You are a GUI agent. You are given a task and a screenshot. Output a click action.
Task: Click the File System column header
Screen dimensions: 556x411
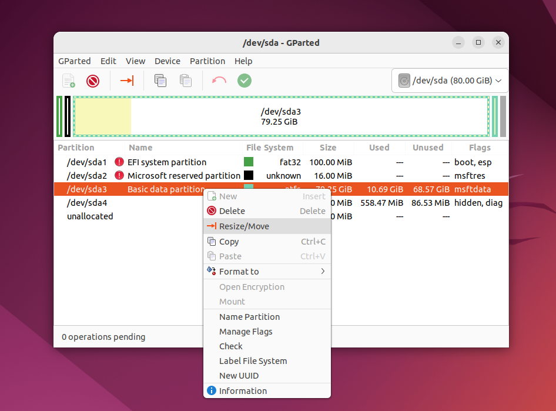[270, 148]
